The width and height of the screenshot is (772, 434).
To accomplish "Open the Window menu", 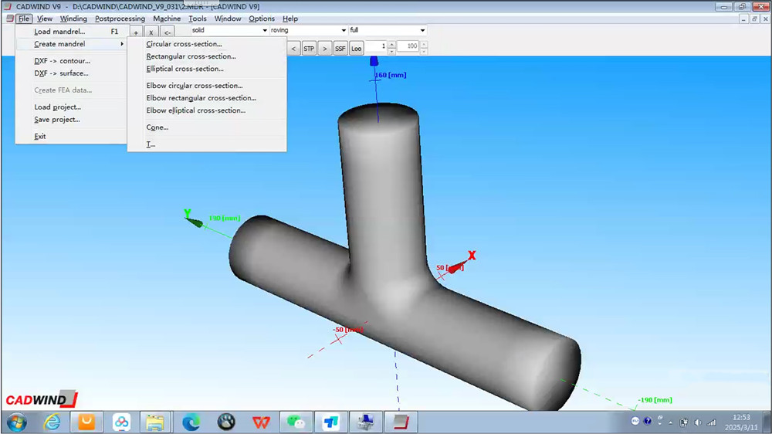I will pos(228,19).
